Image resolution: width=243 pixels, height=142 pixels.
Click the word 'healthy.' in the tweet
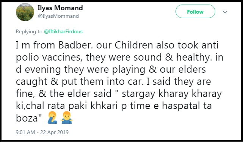(194, 57)
